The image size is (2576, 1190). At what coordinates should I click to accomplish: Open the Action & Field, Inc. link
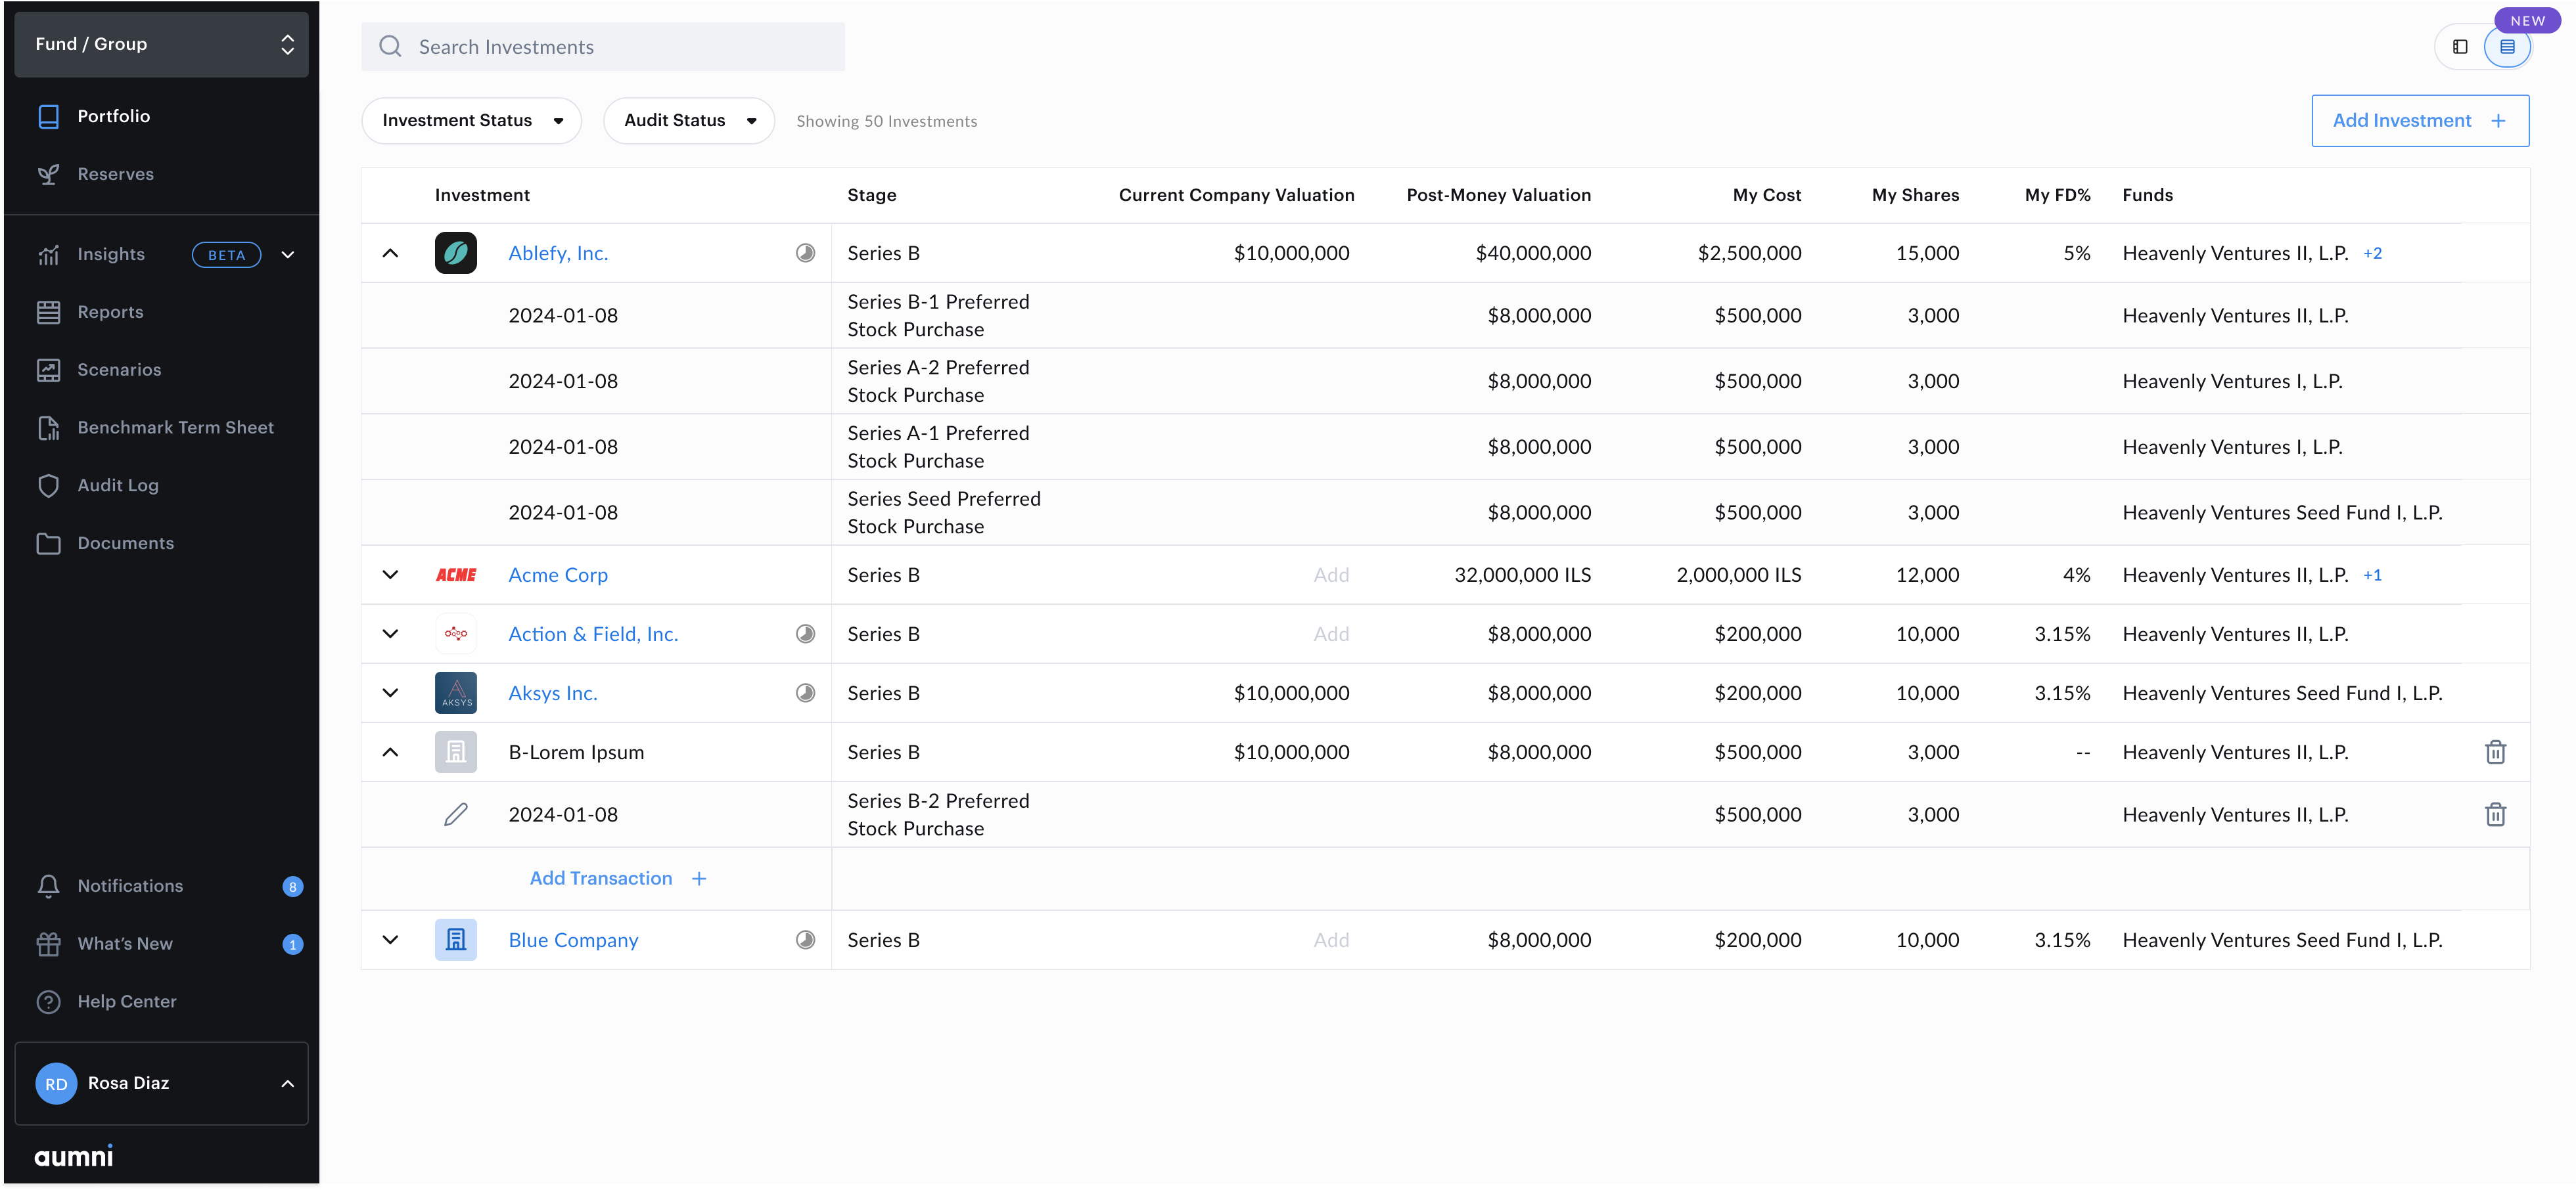click(593, 634)
